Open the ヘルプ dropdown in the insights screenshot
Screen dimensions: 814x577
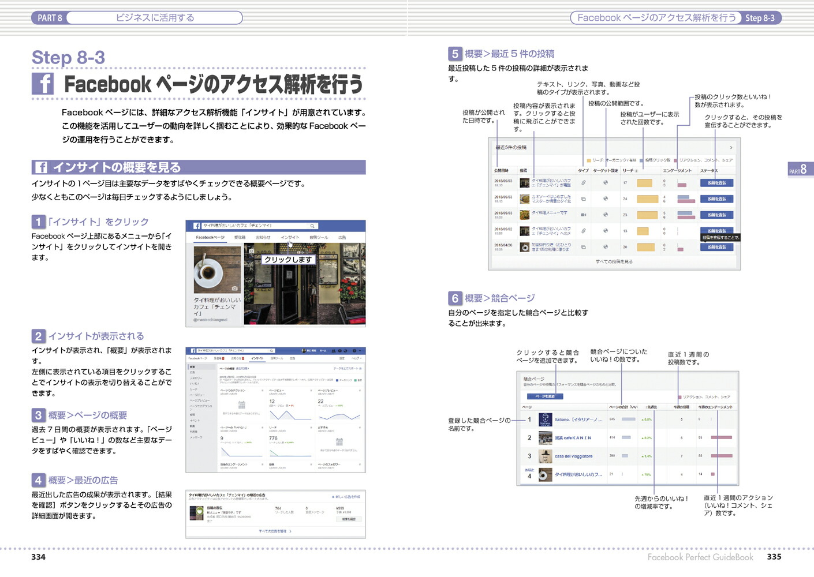(357, 358)
